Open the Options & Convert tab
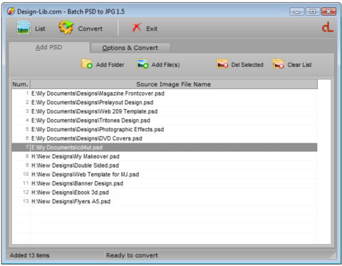Viewport: 342px width, 266px height. pos(130,48)
